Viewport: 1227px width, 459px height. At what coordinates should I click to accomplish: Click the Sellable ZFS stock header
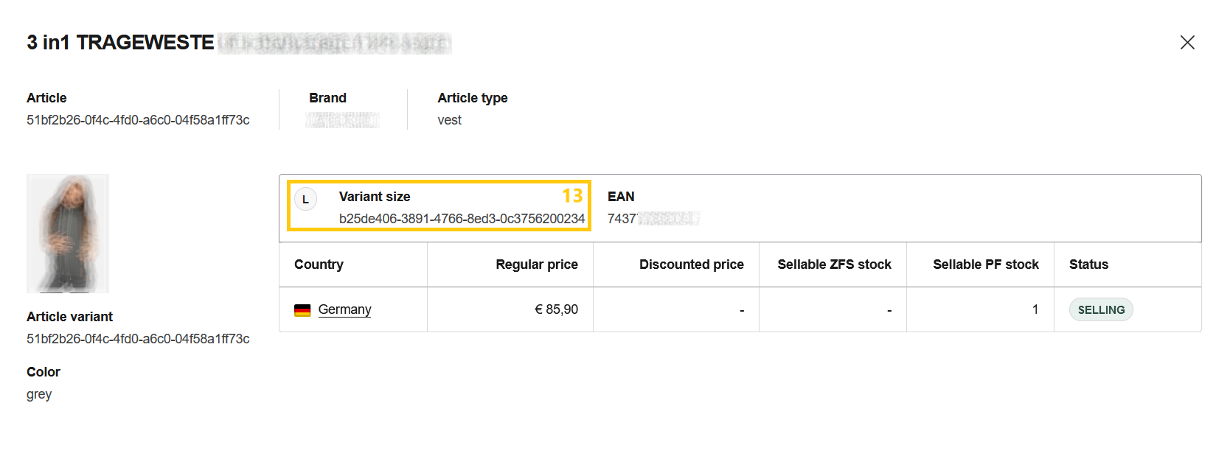pos(834,264)
